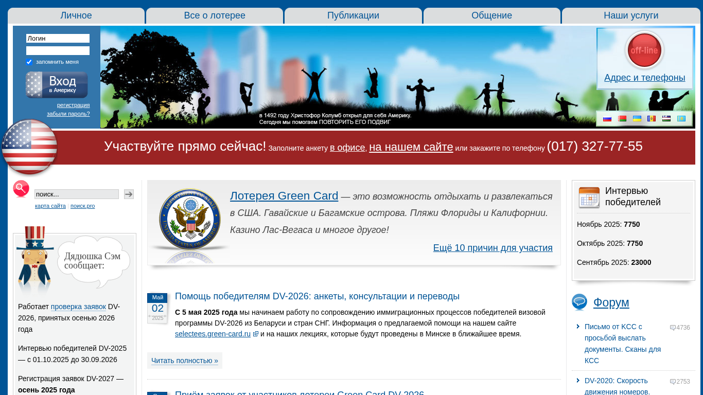
Task: Click the blue forum speech bubble icon
Action: [579, 302]
